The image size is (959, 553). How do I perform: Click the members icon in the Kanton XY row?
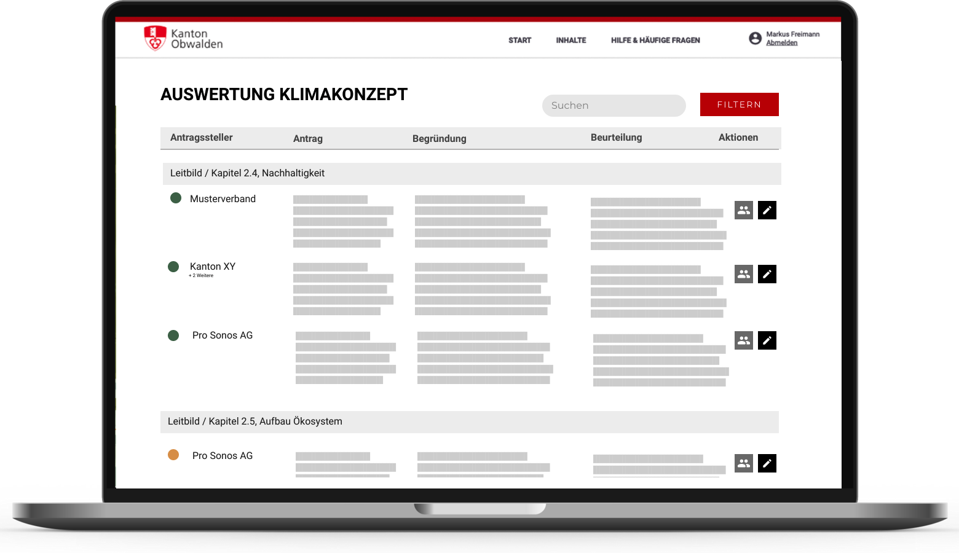pyautogui.click(x=743, y=274)
